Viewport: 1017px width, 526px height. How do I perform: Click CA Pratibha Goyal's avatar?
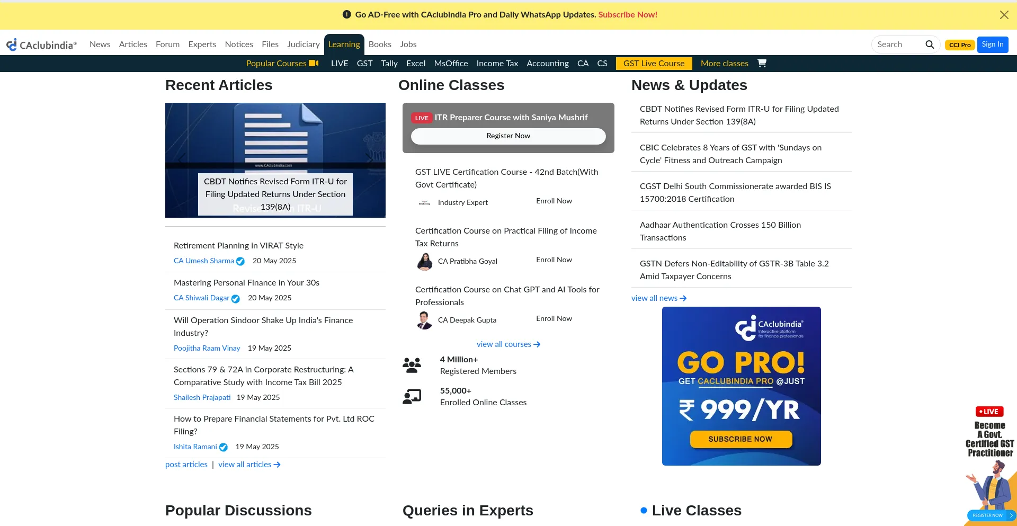[x=425, y=261]
